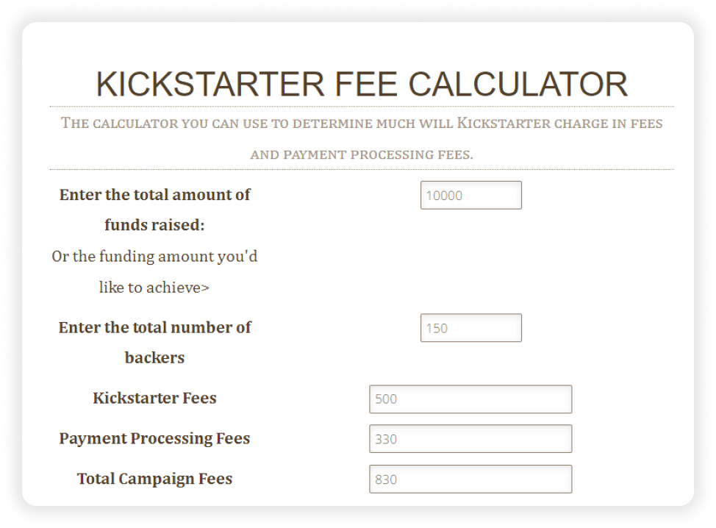Select the Payment Processing Fees field
This screenshot has width=716, height=528.
tap(470, 438)
